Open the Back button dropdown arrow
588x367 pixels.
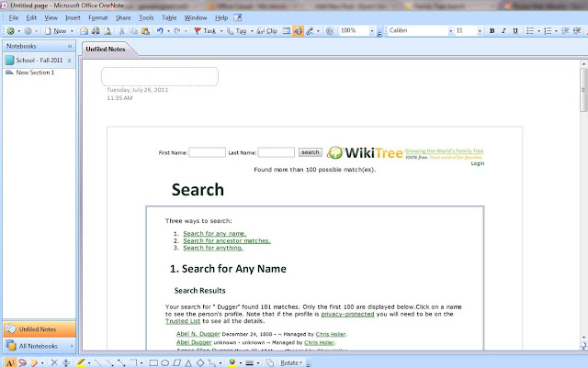click(18, 31)
